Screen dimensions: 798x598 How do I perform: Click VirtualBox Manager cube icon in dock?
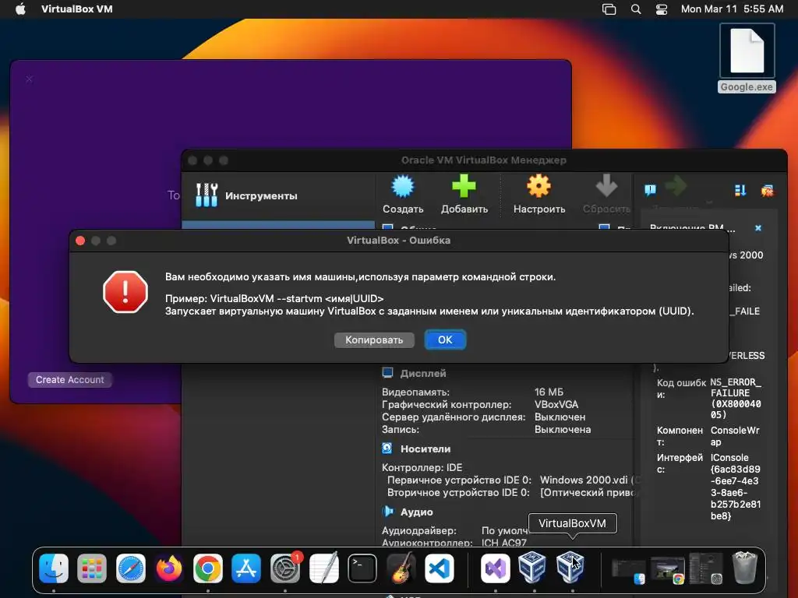point(532,567)
